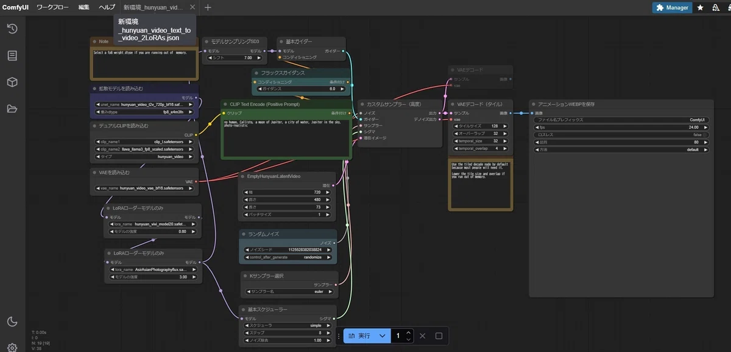
Task: Collapse the EmptyHunyuanLatentVideo node dot
Action: (242, 176)
